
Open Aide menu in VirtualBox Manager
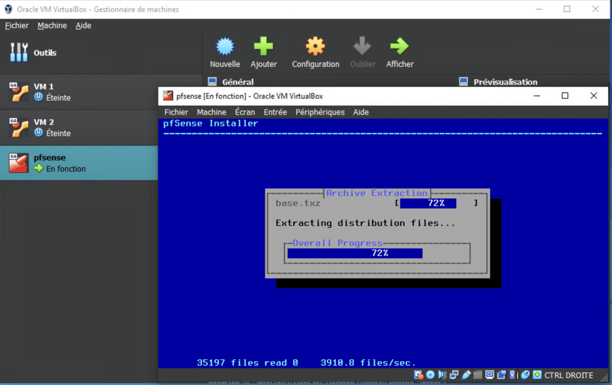83,25
